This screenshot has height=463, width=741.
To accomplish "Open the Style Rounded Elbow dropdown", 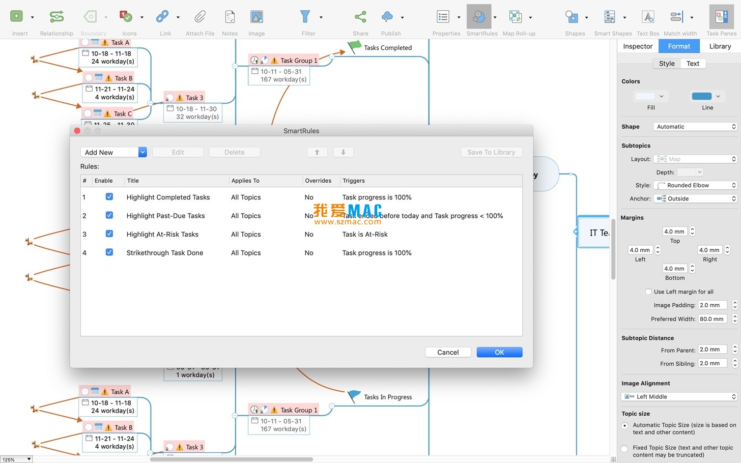I will tap(695, 185).
